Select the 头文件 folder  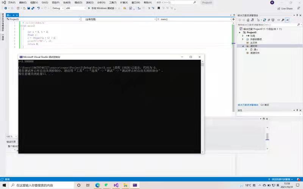click(x=253, y=43)
